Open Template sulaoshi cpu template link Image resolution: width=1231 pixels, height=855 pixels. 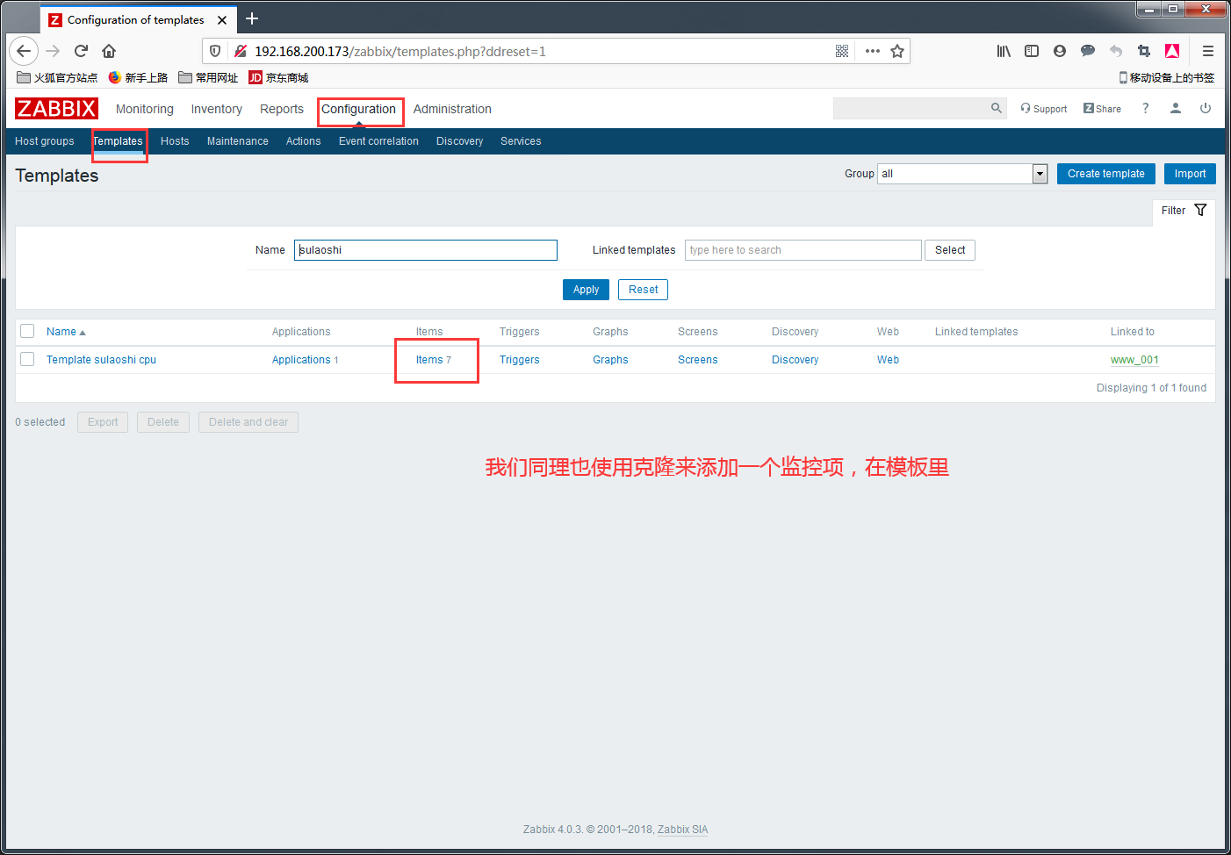[x=101, y=360]
